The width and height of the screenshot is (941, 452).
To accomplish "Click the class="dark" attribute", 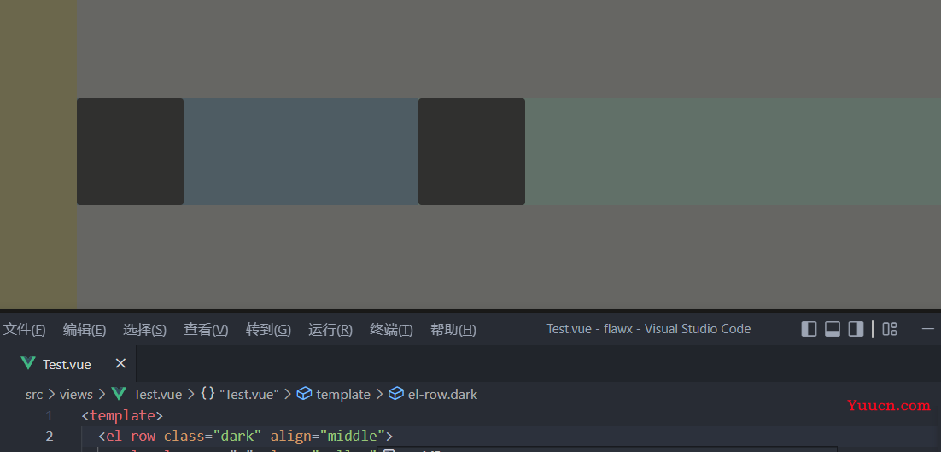I will click(x=213, y=436).
